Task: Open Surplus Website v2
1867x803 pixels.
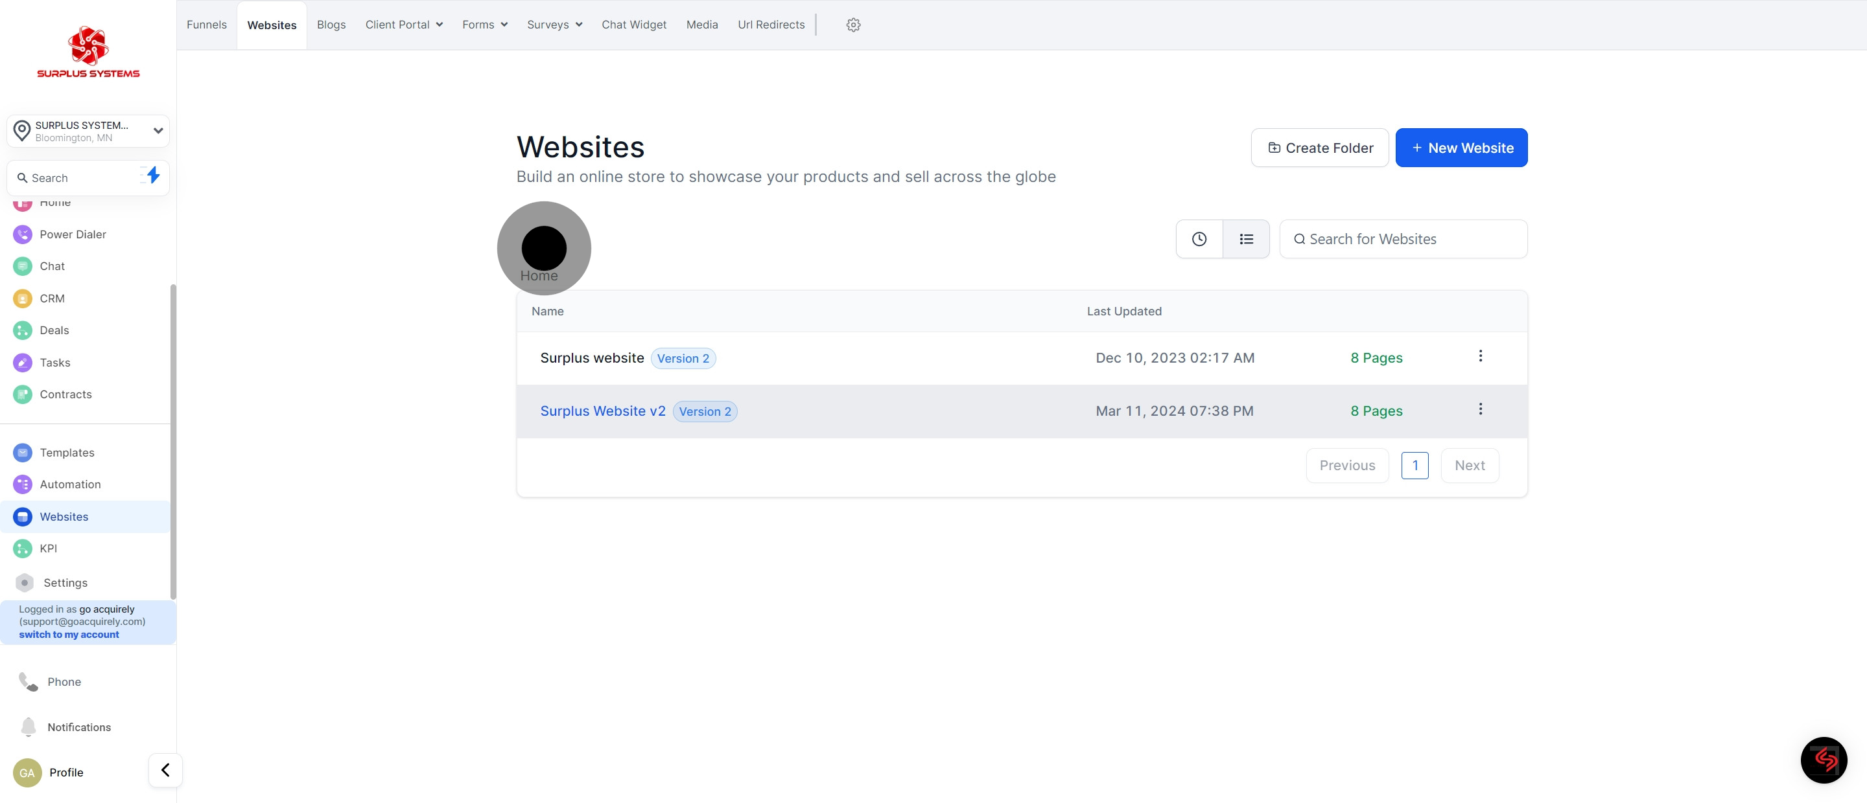Action: point(603,411)
